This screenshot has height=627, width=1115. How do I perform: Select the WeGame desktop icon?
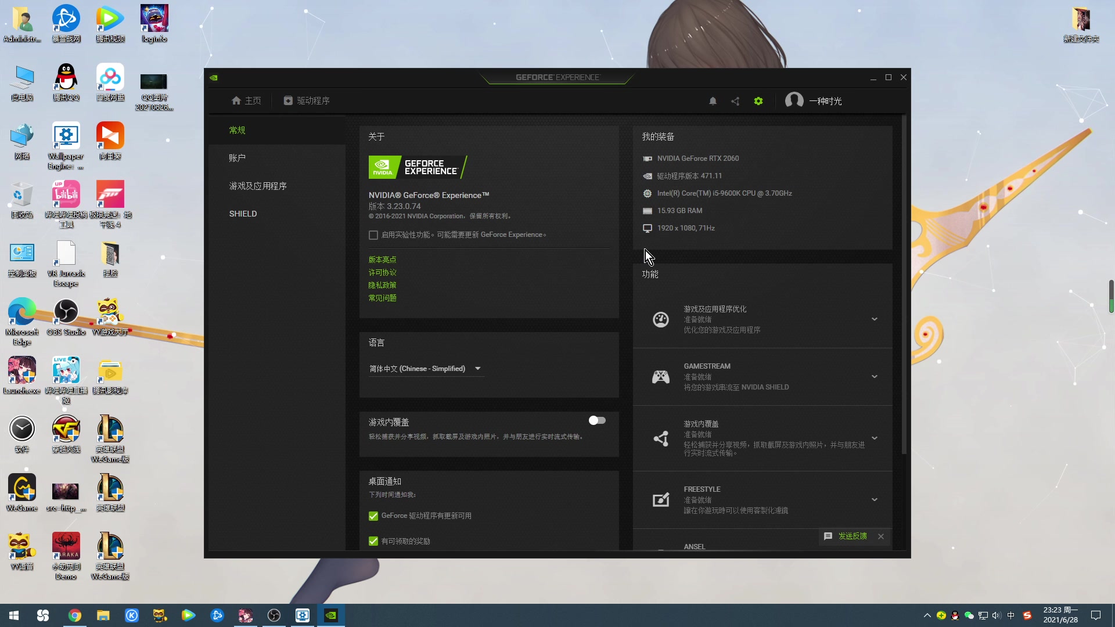(x=22, y=492)
